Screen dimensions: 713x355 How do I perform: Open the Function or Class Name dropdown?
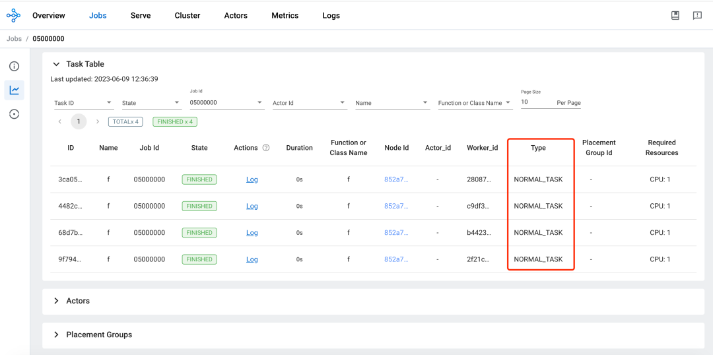point(475,103)
